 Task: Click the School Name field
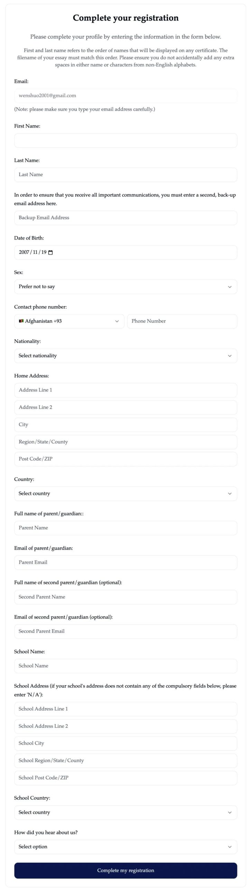125,666
